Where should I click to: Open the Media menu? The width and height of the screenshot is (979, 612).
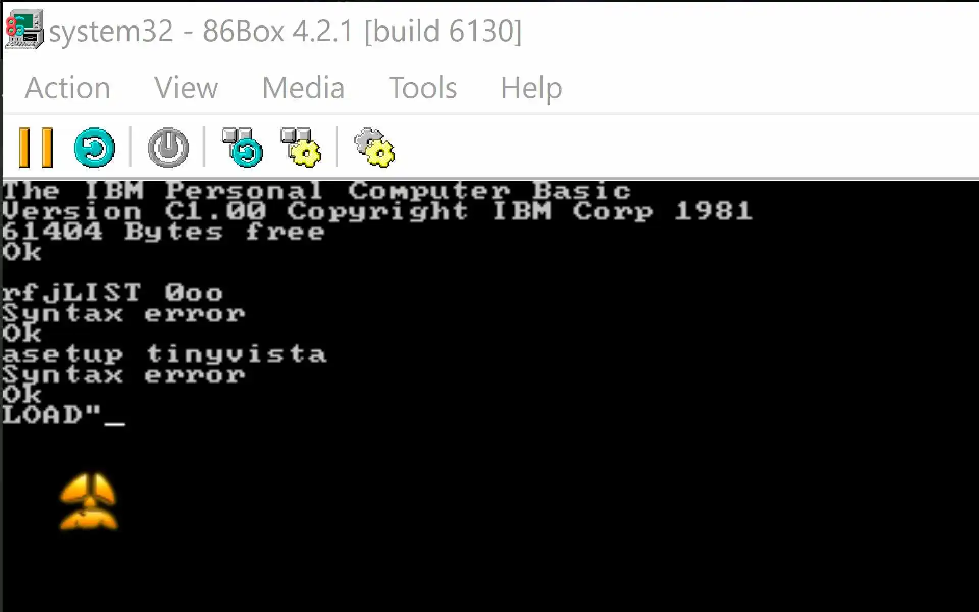point(303,88)
